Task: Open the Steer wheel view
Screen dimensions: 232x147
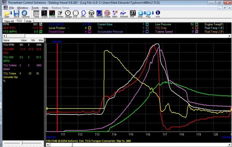Action: pos(91,14)
